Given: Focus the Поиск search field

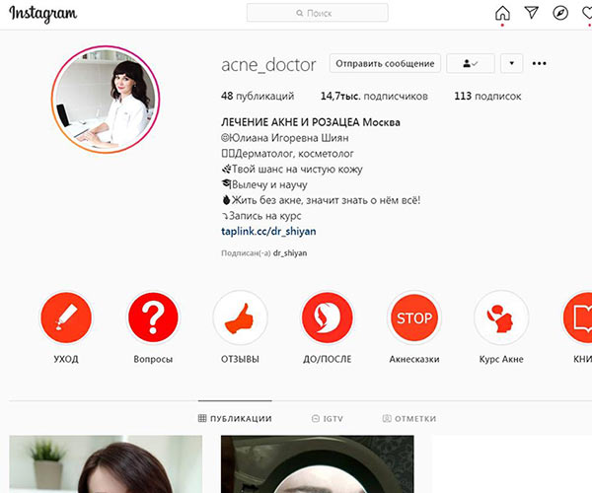Looking at the screenshot, I should (x=317, y=13).
